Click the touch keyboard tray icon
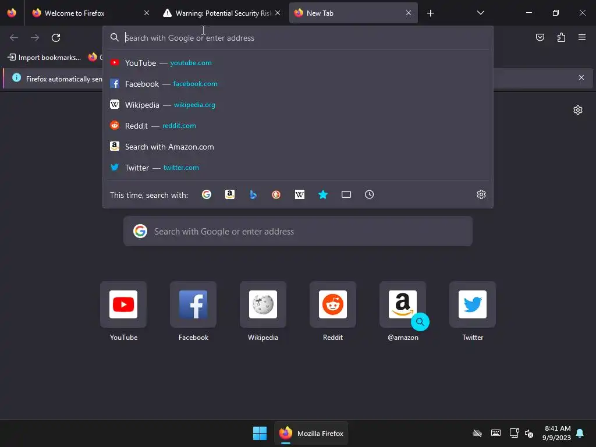The width and height of the screenshot is (596, 447). [496, 433]
